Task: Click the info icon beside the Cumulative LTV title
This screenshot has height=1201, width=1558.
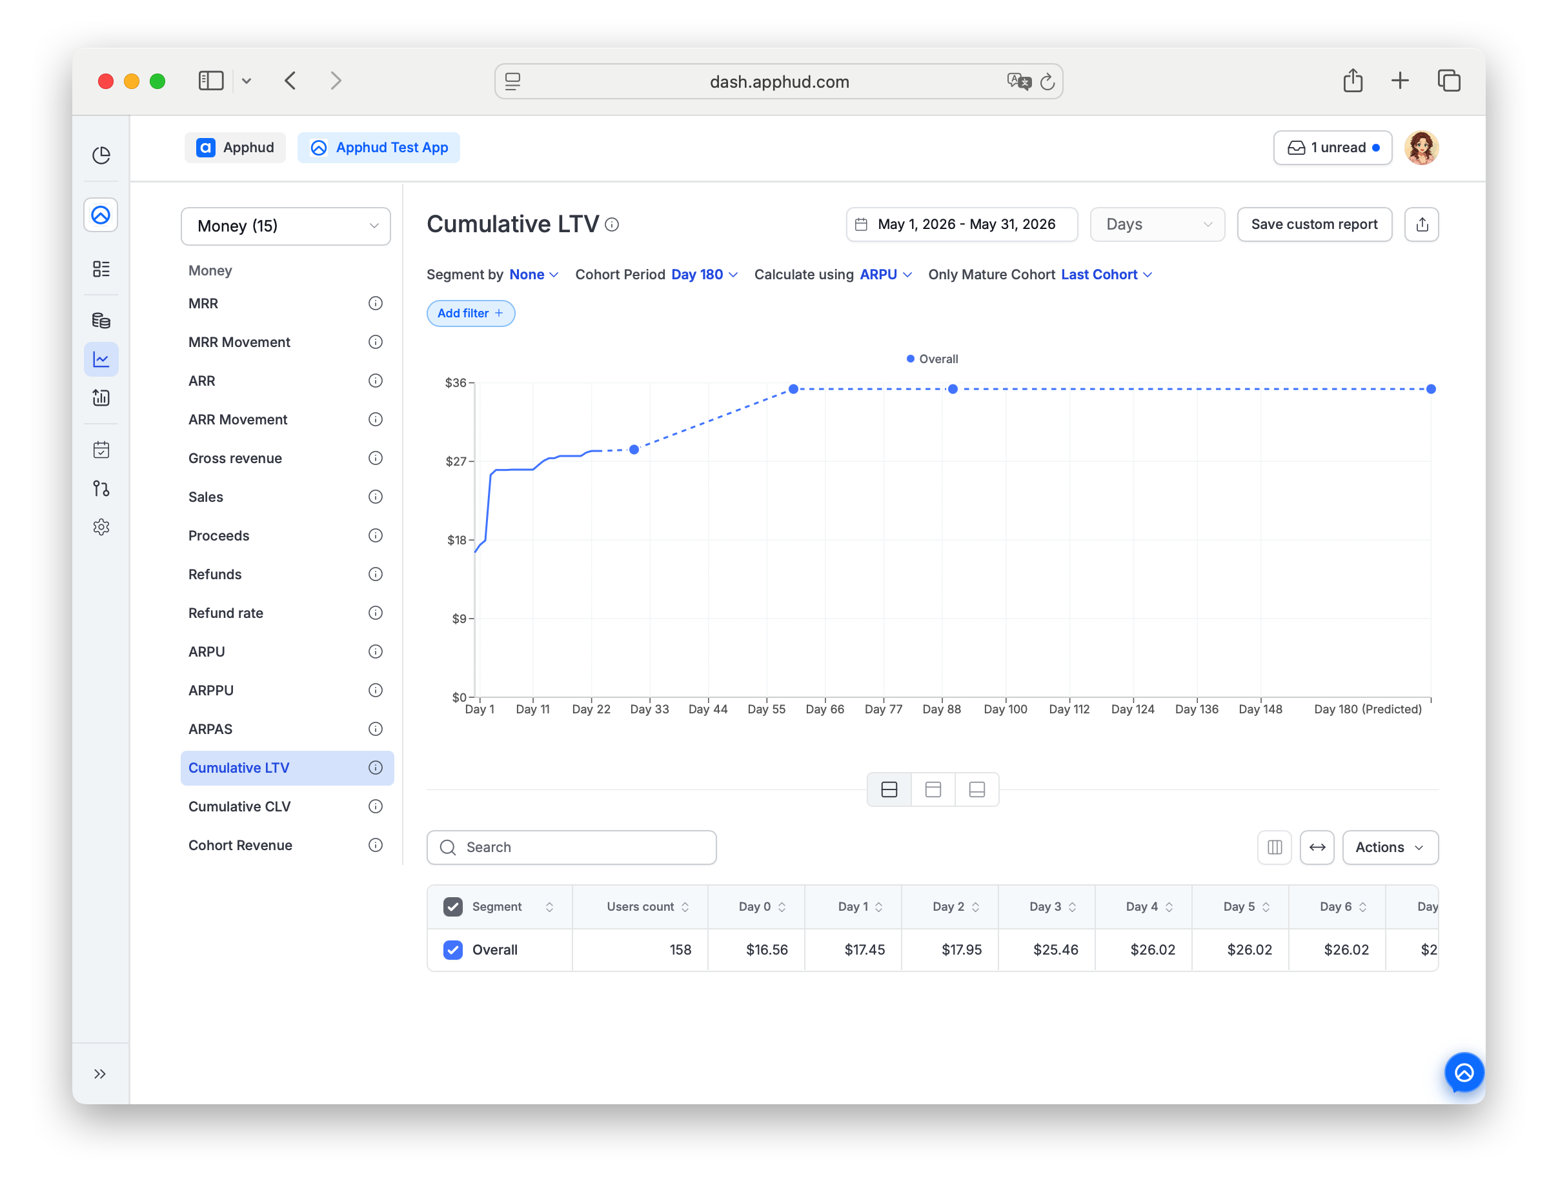Action: pyautogui.click(x=612, y=224)
